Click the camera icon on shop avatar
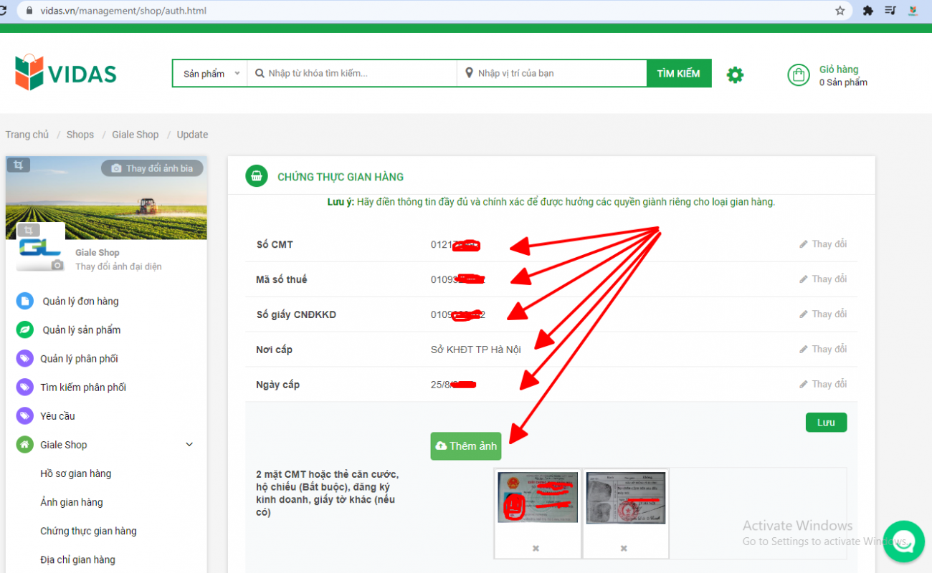The height and width of the screenshot is (573, 932). coord(57,266)
